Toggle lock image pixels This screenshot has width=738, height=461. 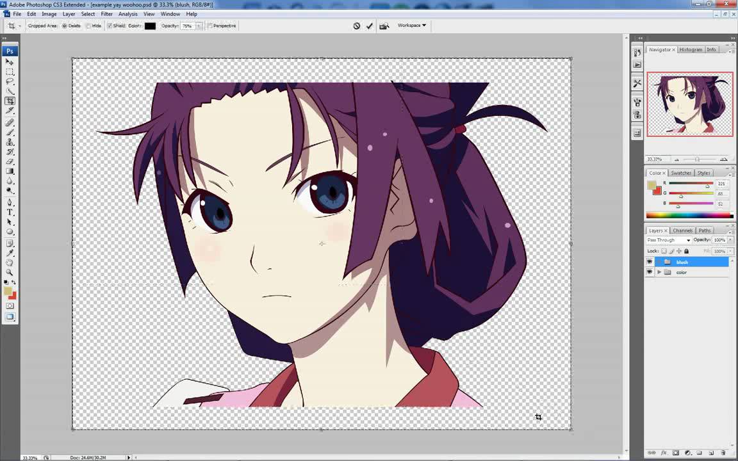(x=671, y=251)
